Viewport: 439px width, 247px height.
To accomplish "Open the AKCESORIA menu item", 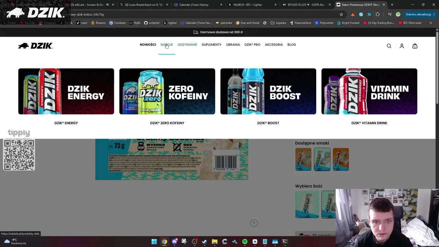I will click(x=274, y=45).
